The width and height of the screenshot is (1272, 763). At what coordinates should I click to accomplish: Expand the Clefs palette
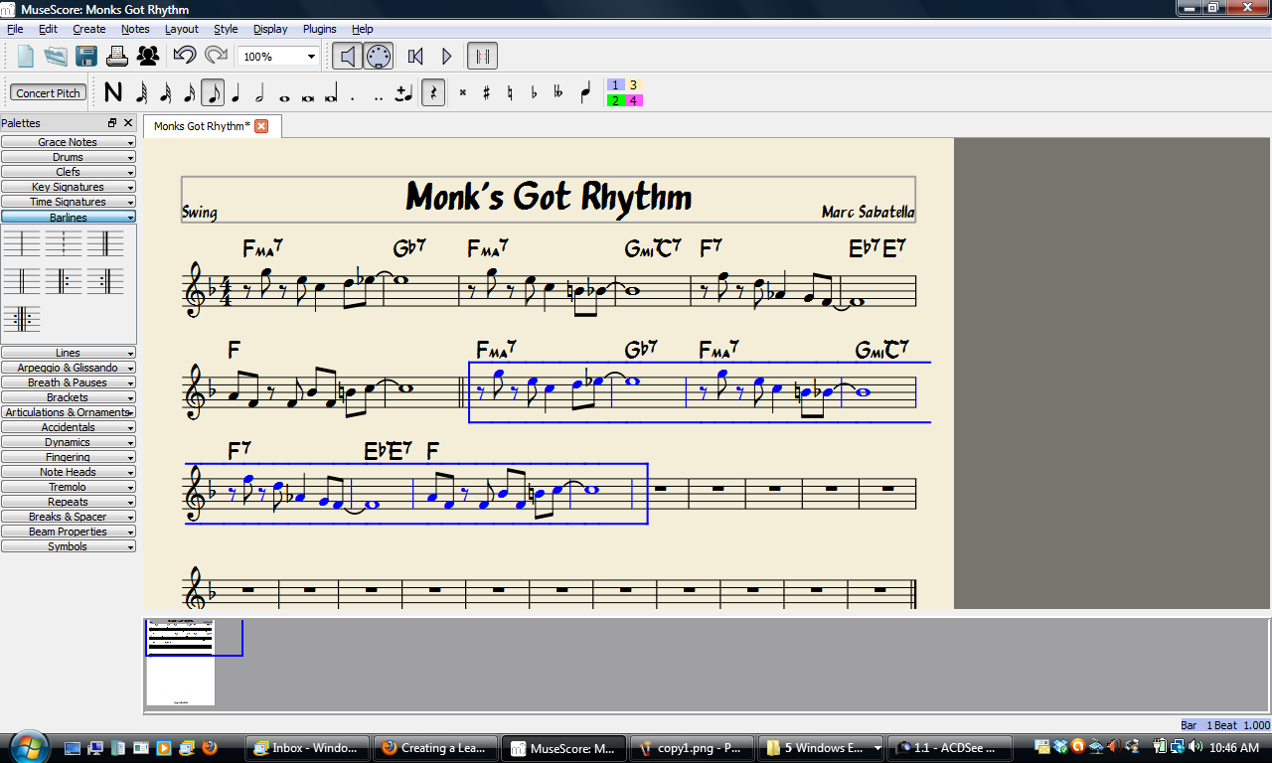(69, 172)
